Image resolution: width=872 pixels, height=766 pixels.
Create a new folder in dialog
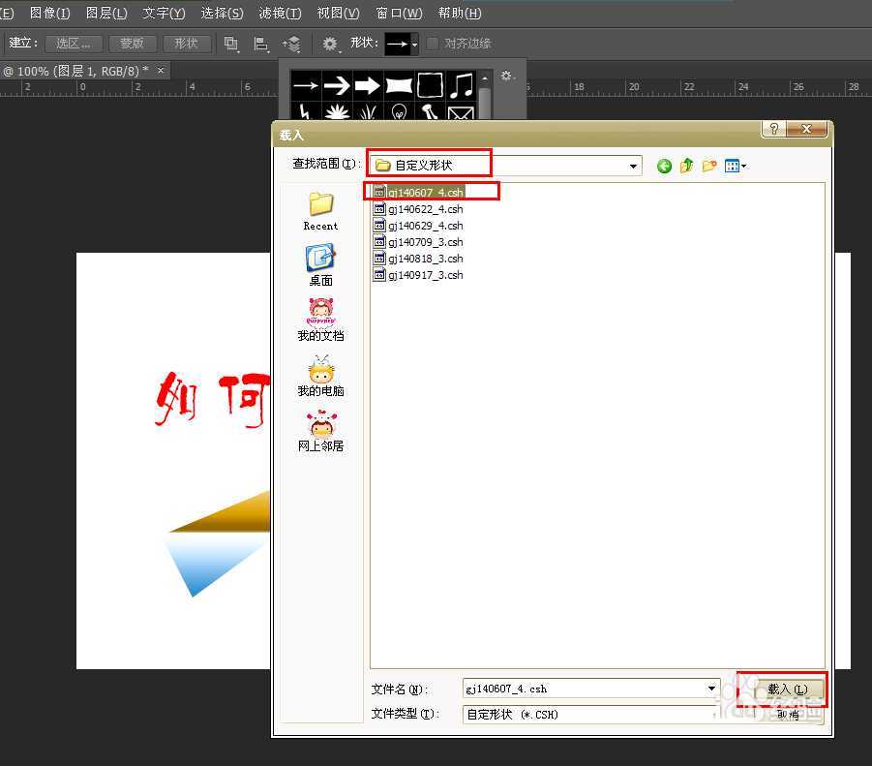(710, 166)
